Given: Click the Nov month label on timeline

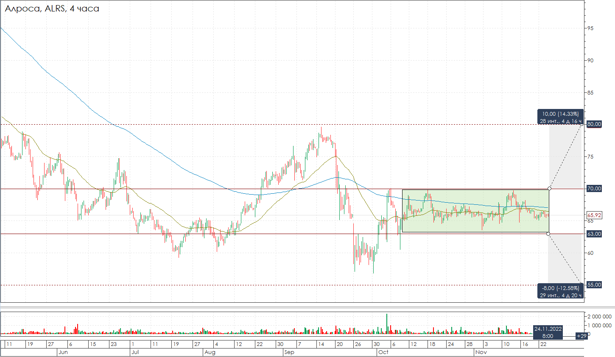Looking at the screenshot, I should (x=481, y=352).
